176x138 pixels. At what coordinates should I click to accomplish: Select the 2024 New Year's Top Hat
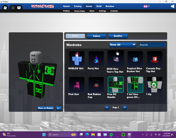pyautogui.click(x=116, y=59)
